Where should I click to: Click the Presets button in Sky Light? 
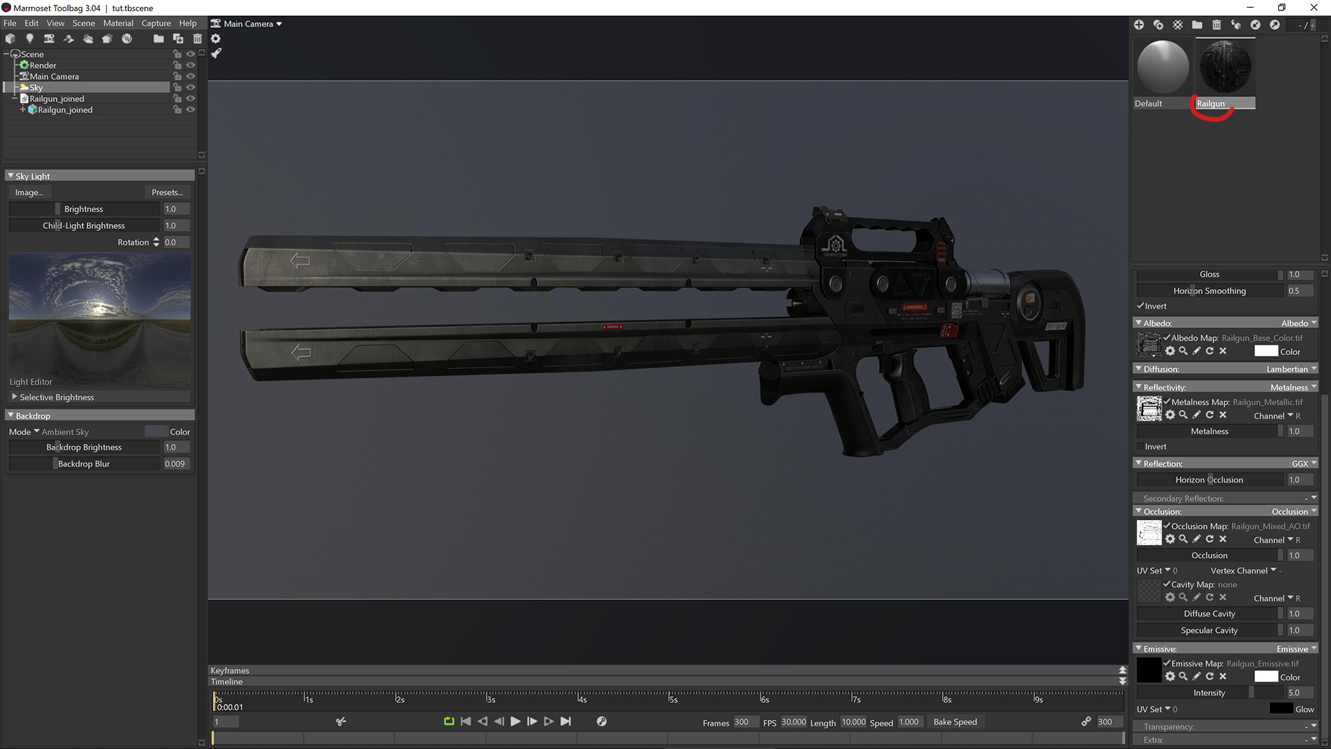point(166,192)
